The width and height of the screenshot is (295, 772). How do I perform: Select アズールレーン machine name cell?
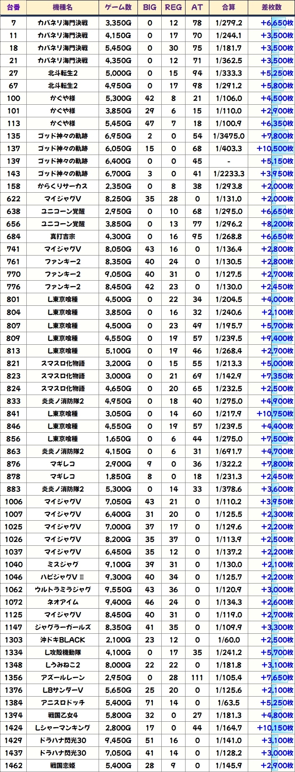pos(63,678)
